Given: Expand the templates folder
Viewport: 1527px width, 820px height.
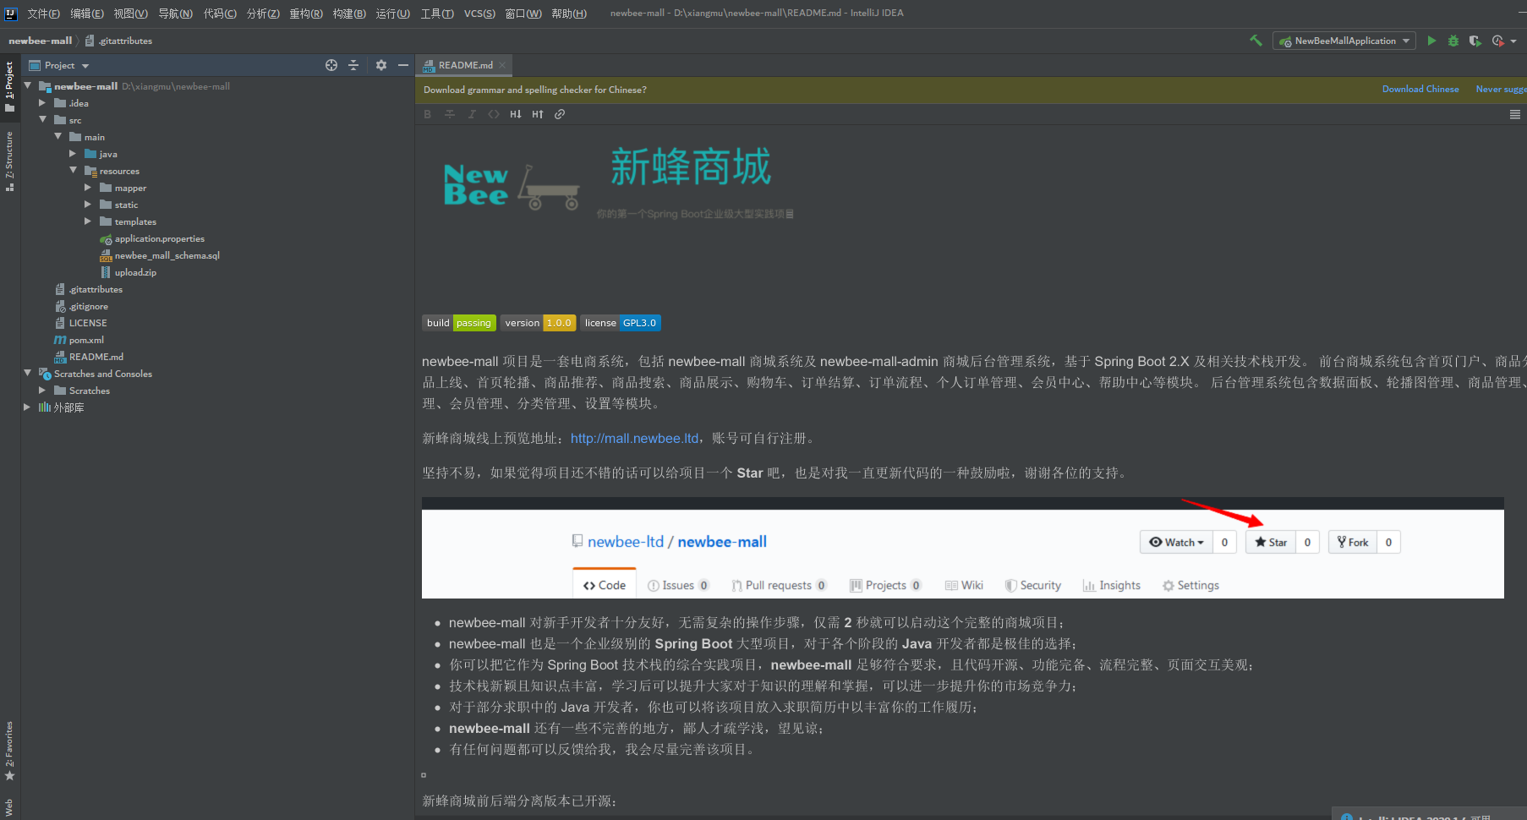Looking at the screenshot, I should point(87,221).
